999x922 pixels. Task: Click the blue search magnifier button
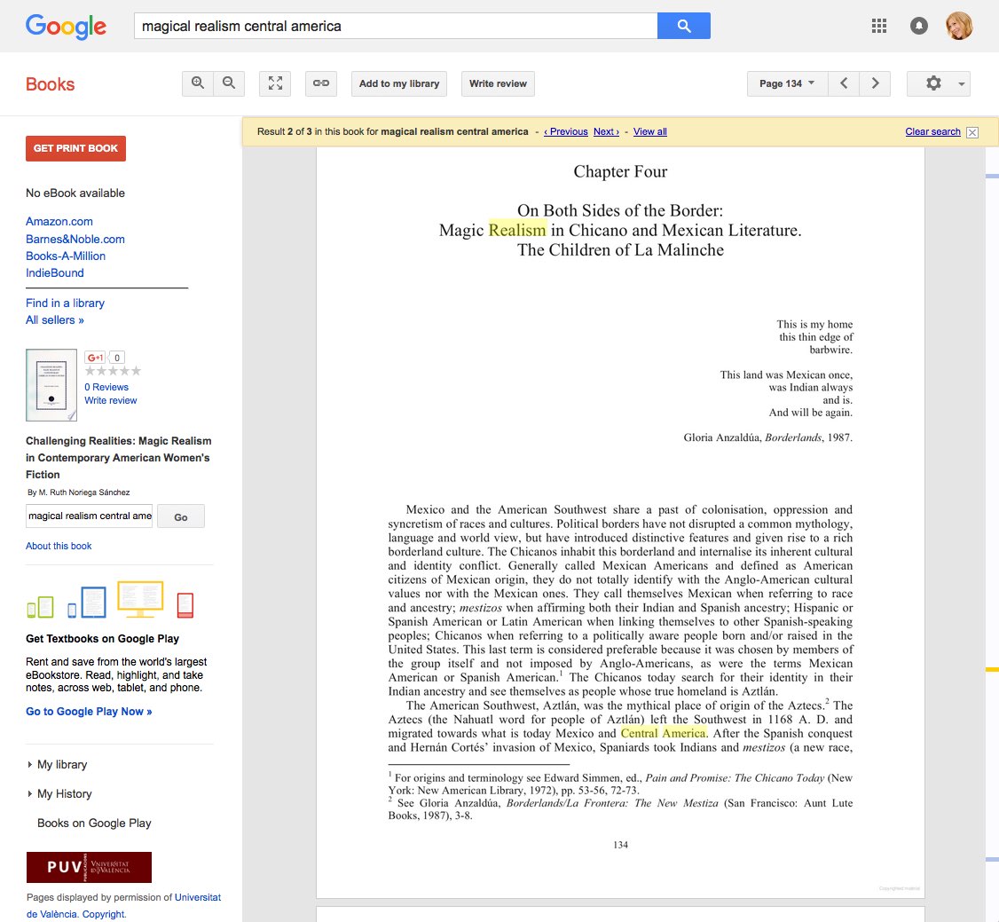[684, 26]
